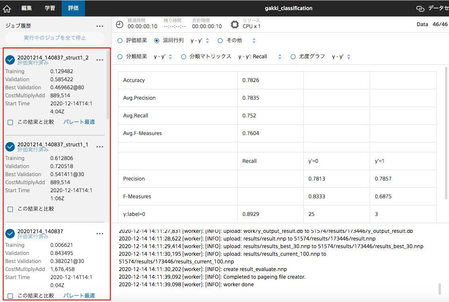Click パレート最適 link under job 20201214_140837_struct1_2
449x302 pixels.
pyautogui.click(x=79, y=122)
